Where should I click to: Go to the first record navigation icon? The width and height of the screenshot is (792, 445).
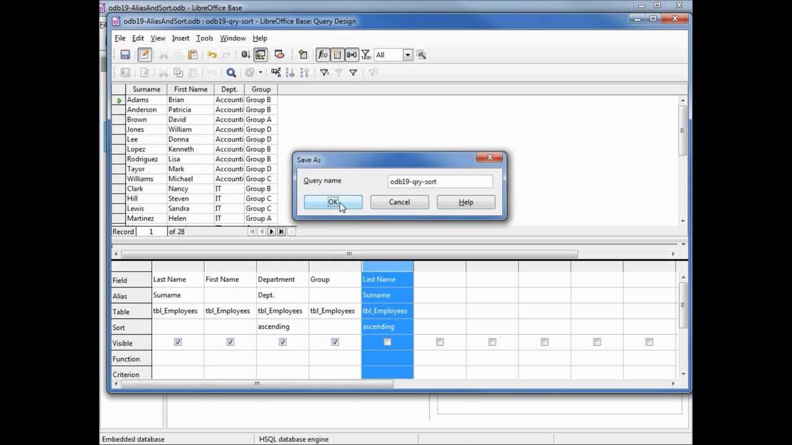(x=252, y=231)
